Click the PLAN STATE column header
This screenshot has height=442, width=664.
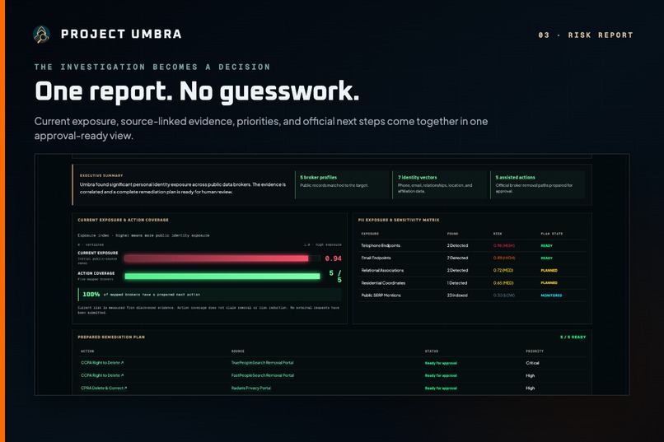[x=552, y=234]
